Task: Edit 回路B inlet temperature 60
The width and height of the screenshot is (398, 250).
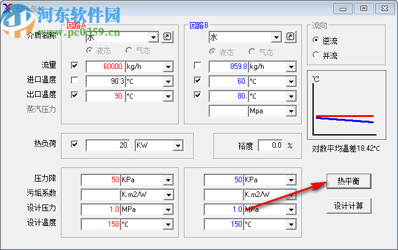Action: click(228, 81)
